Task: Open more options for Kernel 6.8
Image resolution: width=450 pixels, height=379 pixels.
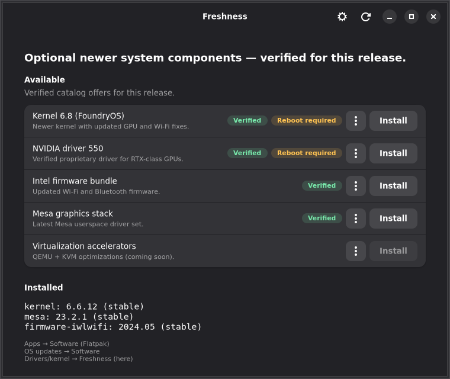Action: [x=356, y=121]
